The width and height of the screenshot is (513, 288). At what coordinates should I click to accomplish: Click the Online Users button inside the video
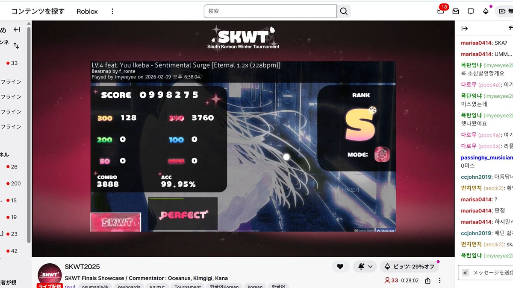[x=364, y=230]
